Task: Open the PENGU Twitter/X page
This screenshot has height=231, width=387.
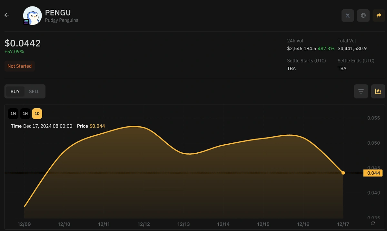Action: click(x=347, y=15)
